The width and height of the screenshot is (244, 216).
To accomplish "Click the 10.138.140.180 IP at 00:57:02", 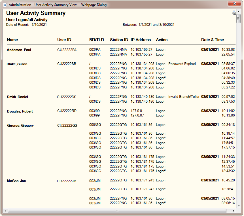I will 142,97.
